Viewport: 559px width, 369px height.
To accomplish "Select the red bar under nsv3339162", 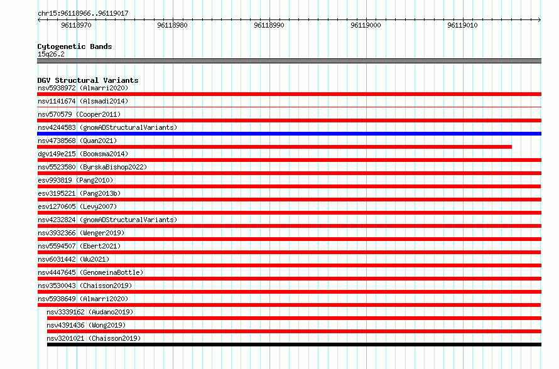I will [294, 318].
